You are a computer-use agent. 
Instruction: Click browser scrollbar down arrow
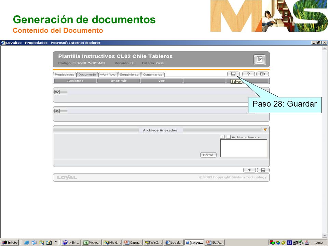click(325, 235)
